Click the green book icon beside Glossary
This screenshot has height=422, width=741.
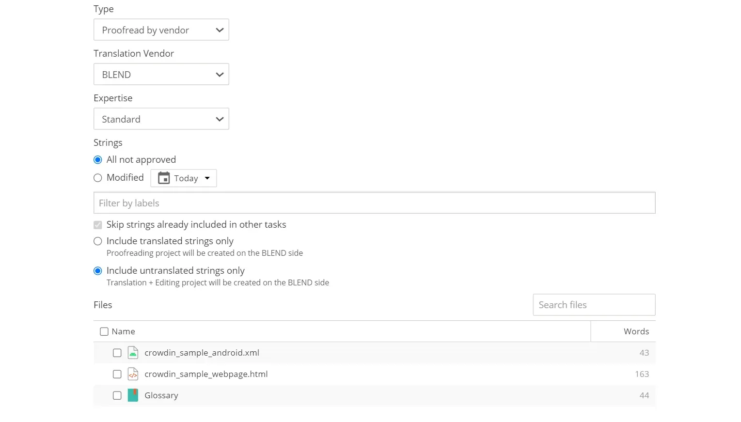pyautogui.click(x=132, y=395)
